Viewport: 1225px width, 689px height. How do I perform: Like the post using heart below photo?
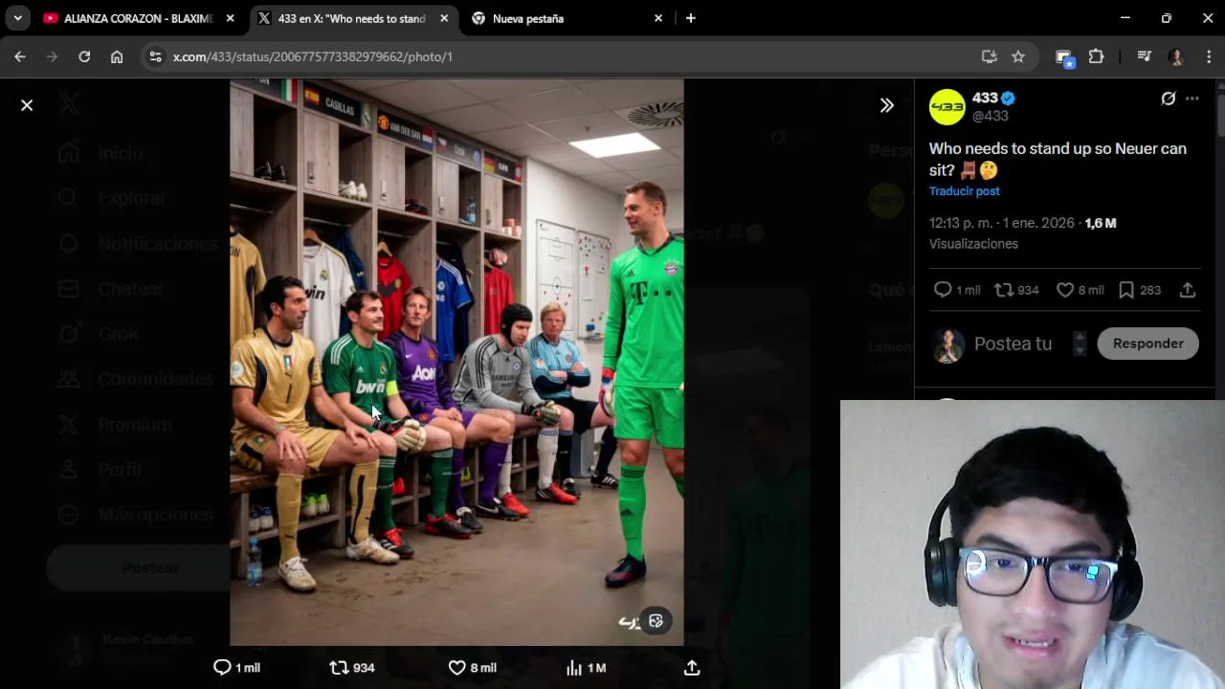(x=457, y=668)
